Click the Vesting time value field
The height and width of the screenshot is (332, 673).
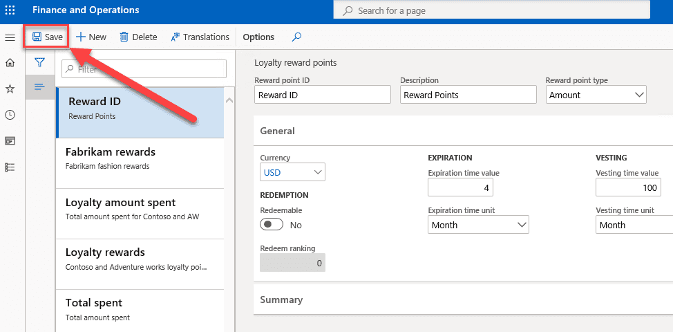[x=628, y=187]
